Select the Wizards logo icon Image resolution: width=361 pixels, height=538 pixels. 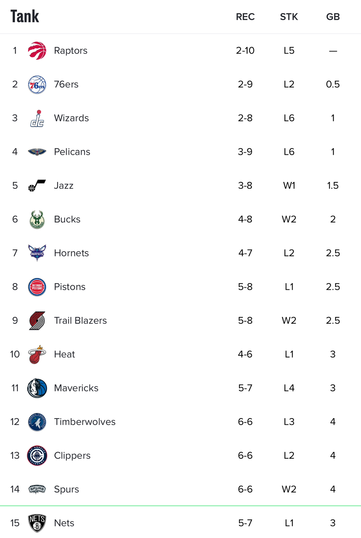coord(37,118)
